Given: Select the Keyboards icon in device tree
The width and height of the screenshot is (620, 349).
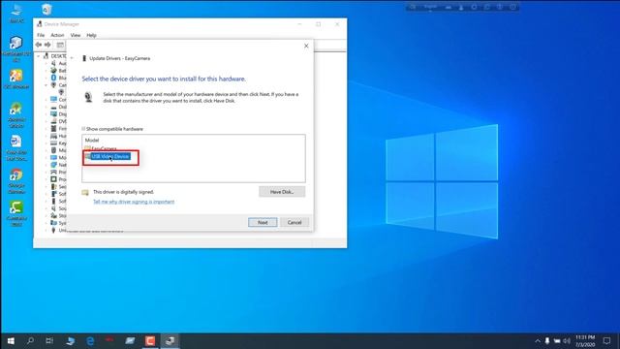Looking at the screenshot, I should pos(54,143).
